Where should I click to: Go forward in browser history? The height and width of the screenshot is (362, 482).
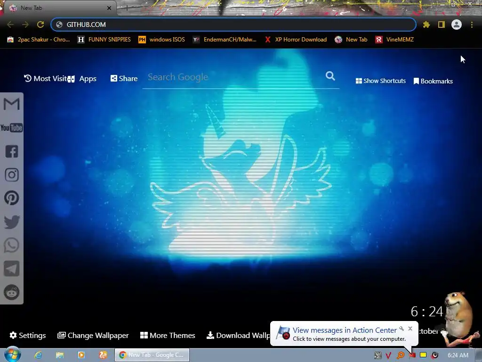(25, 25)
